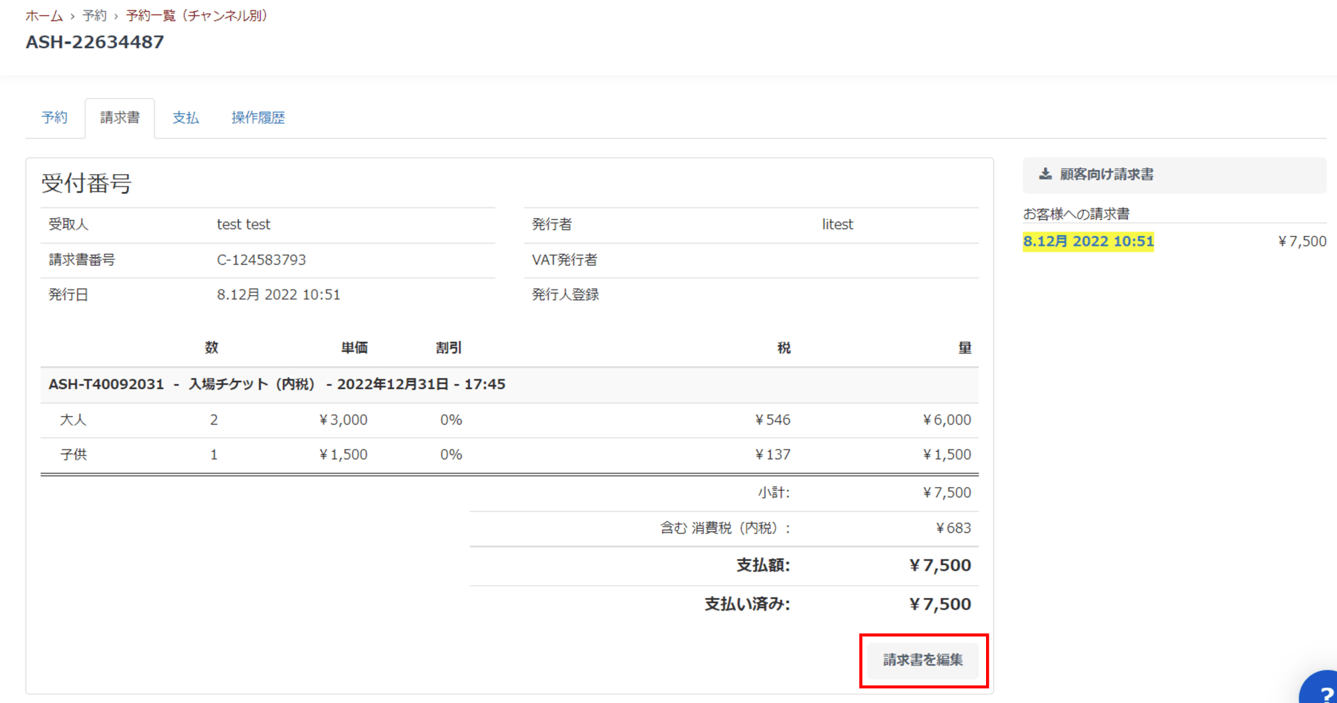Click the download icon beside 顧客向け請求書

pos(1045,174)
